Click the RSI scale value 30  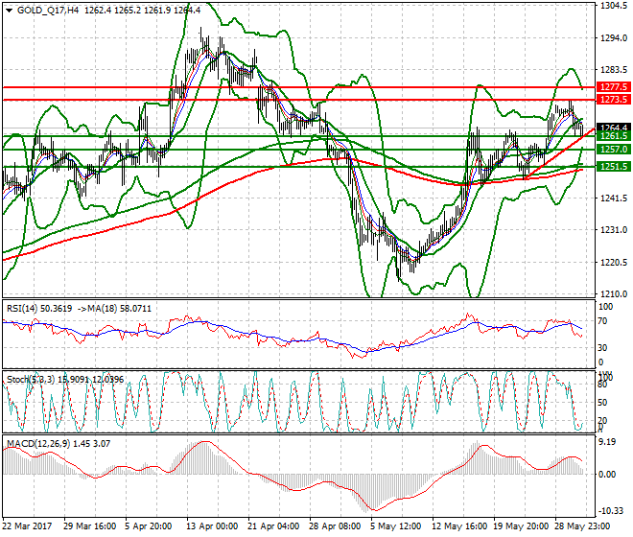[x=602, y=348]
